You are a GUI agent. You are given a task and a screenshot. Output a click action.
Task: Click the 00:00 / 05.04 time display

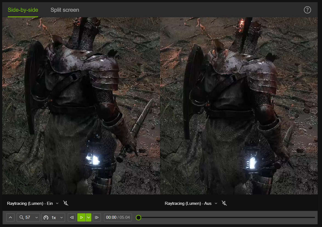[118, 217]
